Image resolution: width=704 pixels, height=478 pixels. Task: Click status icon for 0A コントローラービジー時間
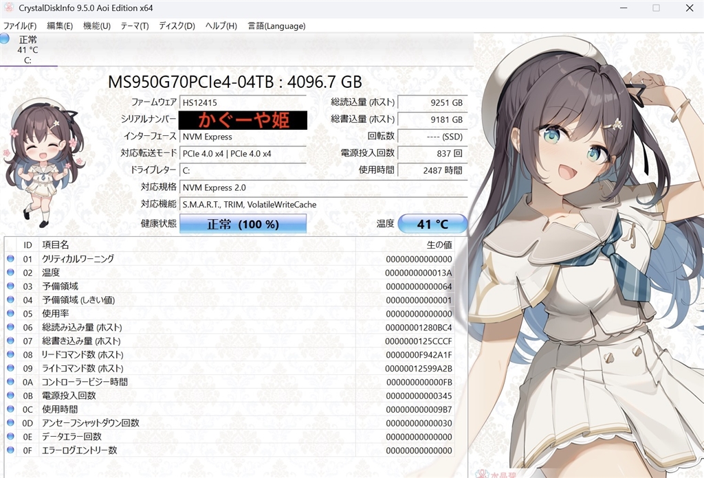(11, 382)
